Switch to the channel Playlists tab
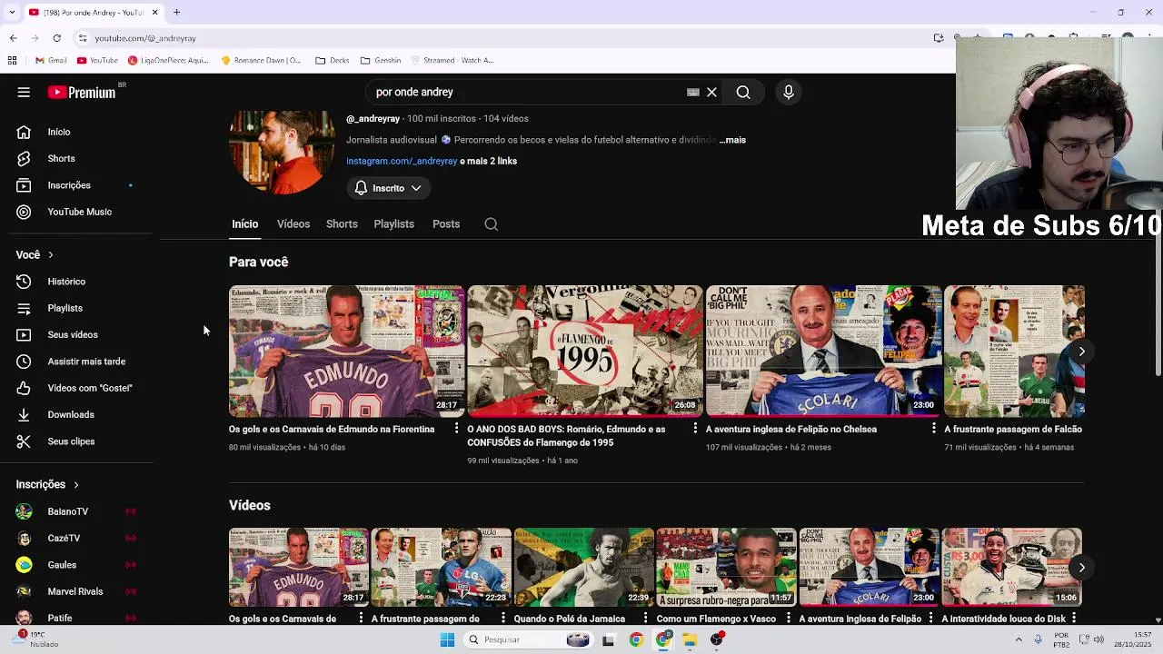 coord(393,223)
